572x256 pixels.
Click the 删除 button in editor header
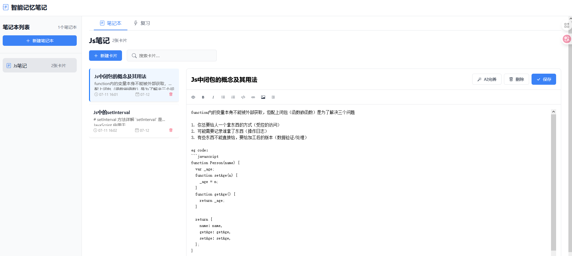(x=517, y=79)
